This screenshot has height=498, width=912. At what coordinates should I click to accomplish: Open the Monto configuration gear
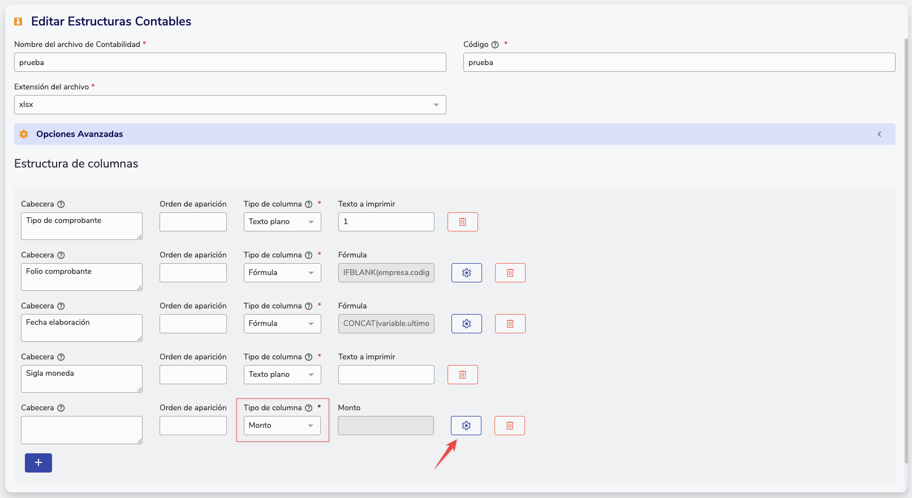pyautogui.click(x=466, y=426)
